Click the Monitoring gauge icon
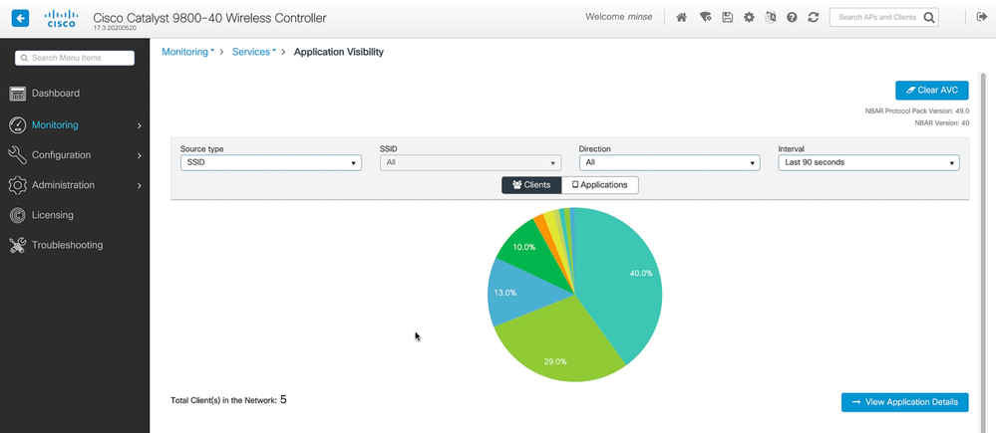Image resolution: width=996 pixels, height=433 pixels. 17,124
